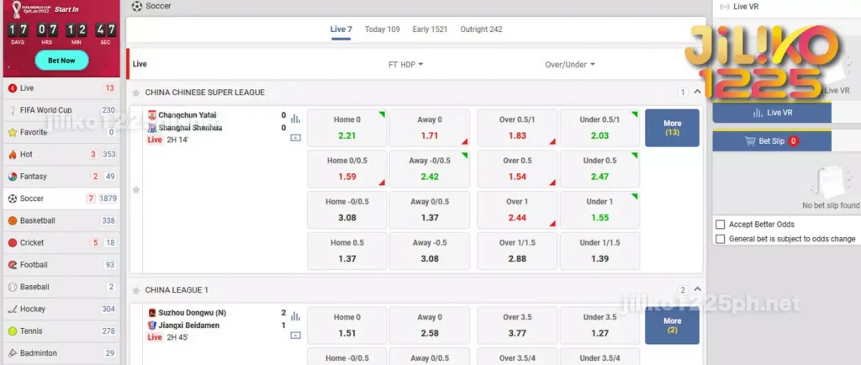Open the Football helmet icon category
Image resolution: width=861 pixels, height=365 pixels.
13,265
